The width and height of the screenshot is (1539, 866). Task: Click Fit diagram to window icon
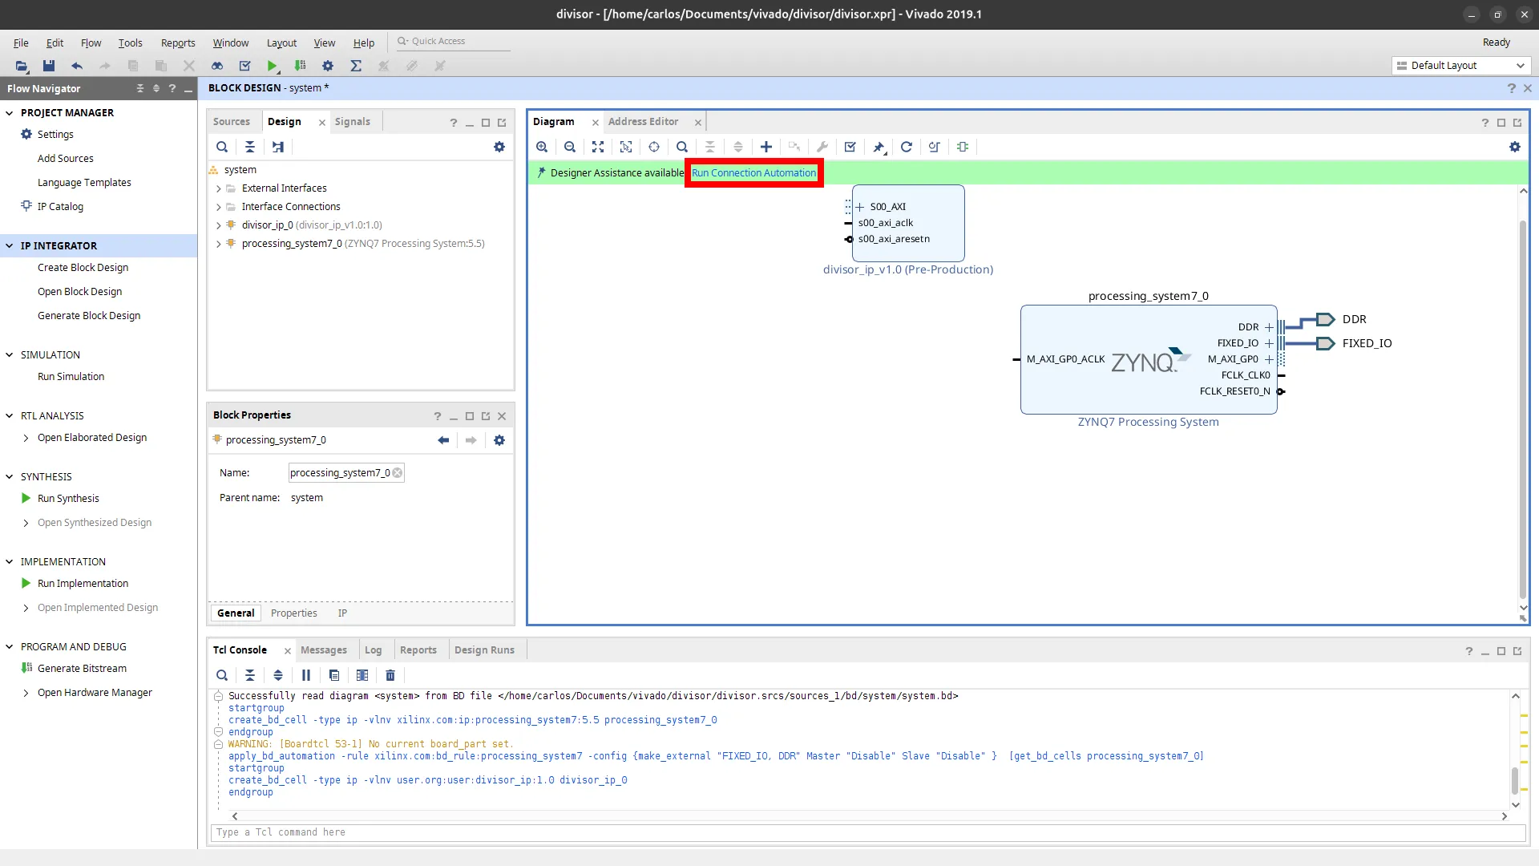click(x=598, y=147)
